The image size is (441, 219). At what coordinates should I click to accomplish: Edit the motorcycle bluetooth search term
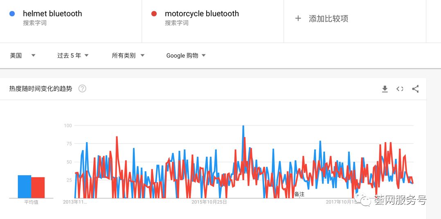[202, 14]
